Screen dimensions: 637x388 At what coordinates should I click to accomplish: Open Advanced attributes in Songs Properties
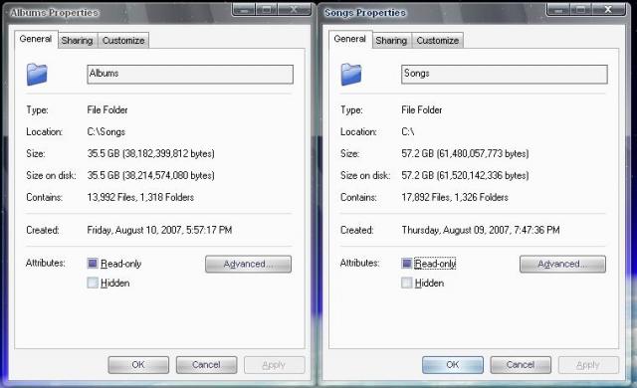pos(562,265)
